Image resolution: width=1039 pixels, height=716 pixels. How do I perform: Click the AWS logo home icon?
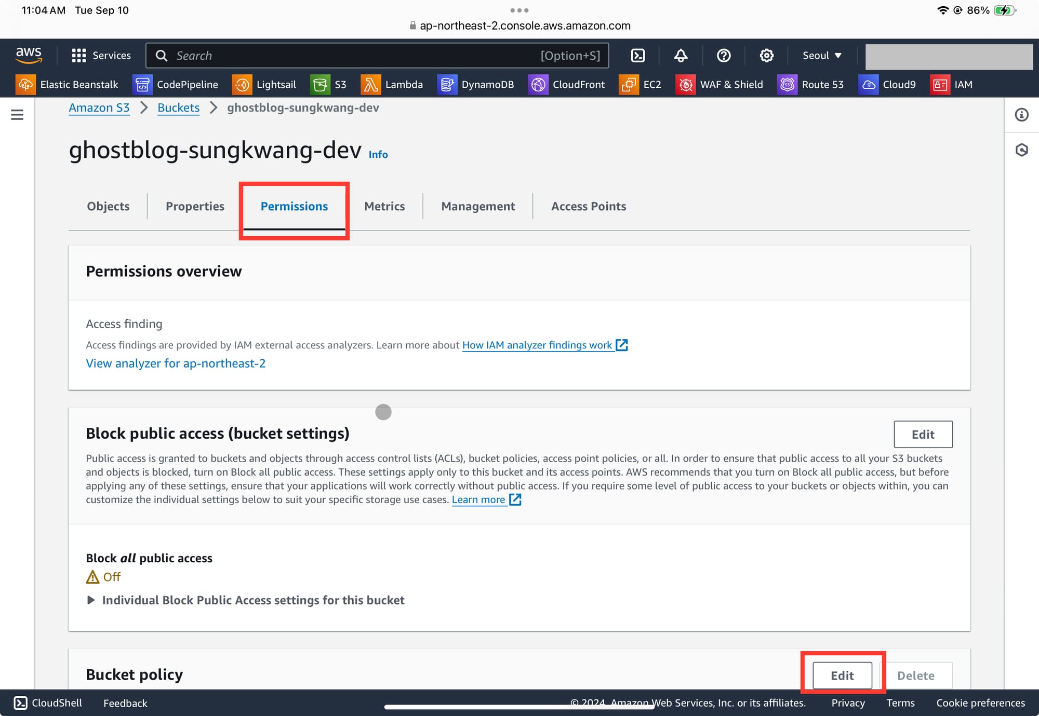(29, 55)
